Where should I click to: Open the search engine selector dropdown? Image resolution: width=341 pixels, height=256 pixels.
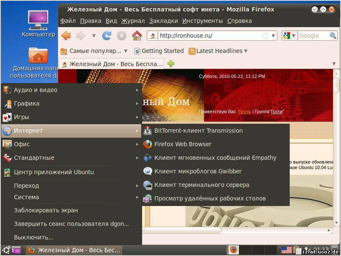click(x=293, y=36)
